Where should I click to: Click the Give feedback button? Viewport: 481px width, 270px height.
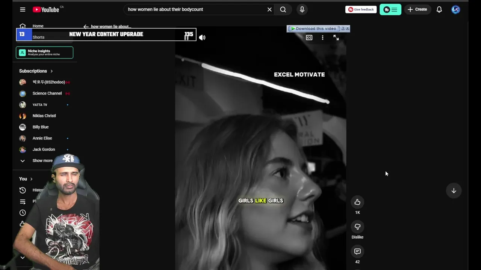tap(361, 9)
